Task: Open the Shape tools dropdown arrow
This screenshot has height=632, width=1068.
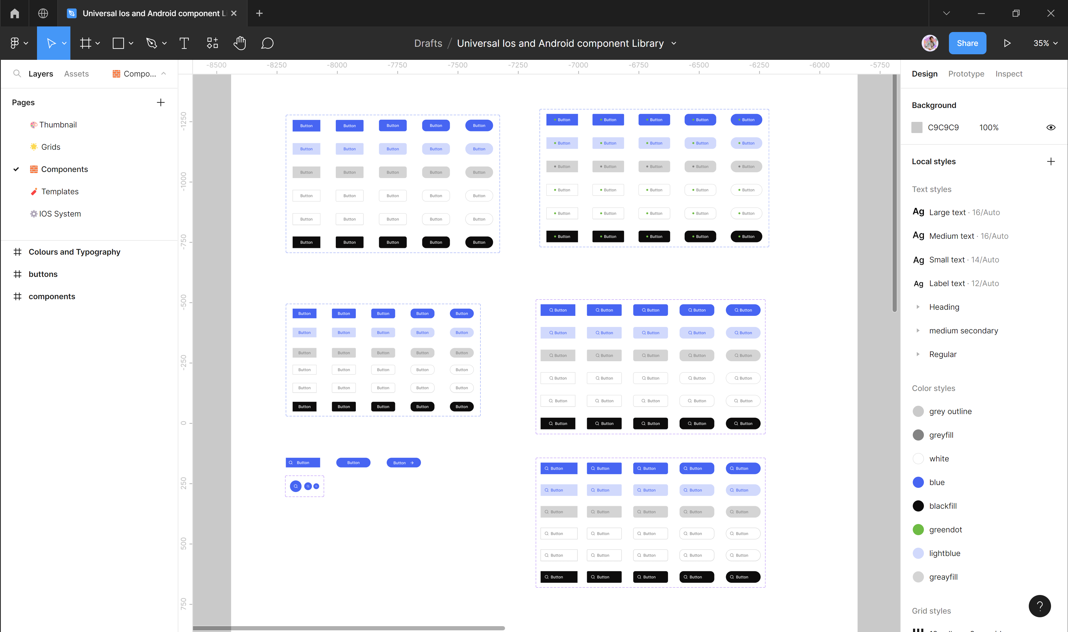Action: [x=131, y=43]
